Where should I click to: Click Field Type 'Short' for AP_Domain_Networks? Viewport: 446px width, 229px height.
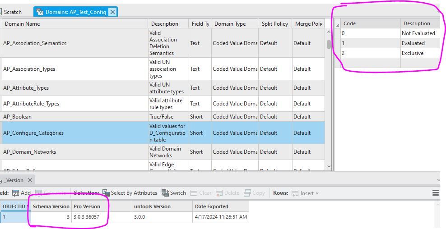click(x=200, y=152)
